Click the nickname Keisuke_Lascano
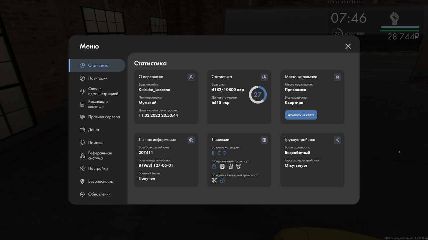This screenshot has height=240, width=428. (154, 90)
